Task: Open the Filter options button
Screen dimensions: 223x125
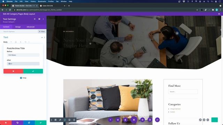Action: tap(42, 32)
